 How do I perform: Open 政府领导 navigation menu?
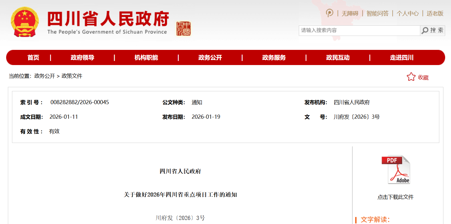[x=83, y=58]
